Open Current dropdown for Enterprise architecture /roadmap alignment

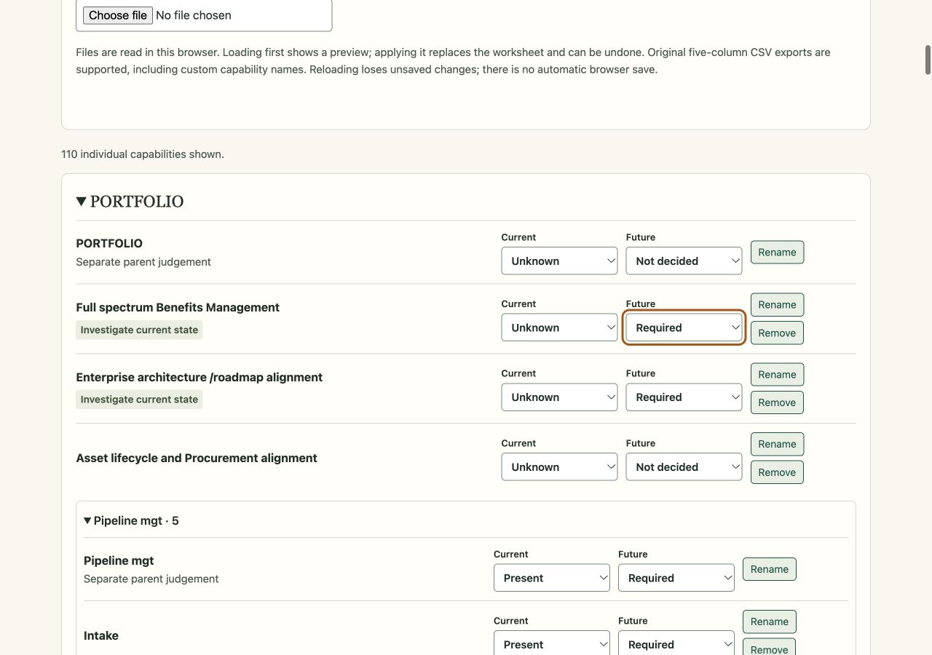point(559,397)
